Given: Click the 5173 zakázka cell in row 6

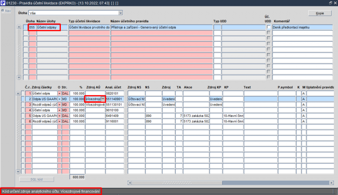Looking at the screenshot, I should click(x=196, y=122).
